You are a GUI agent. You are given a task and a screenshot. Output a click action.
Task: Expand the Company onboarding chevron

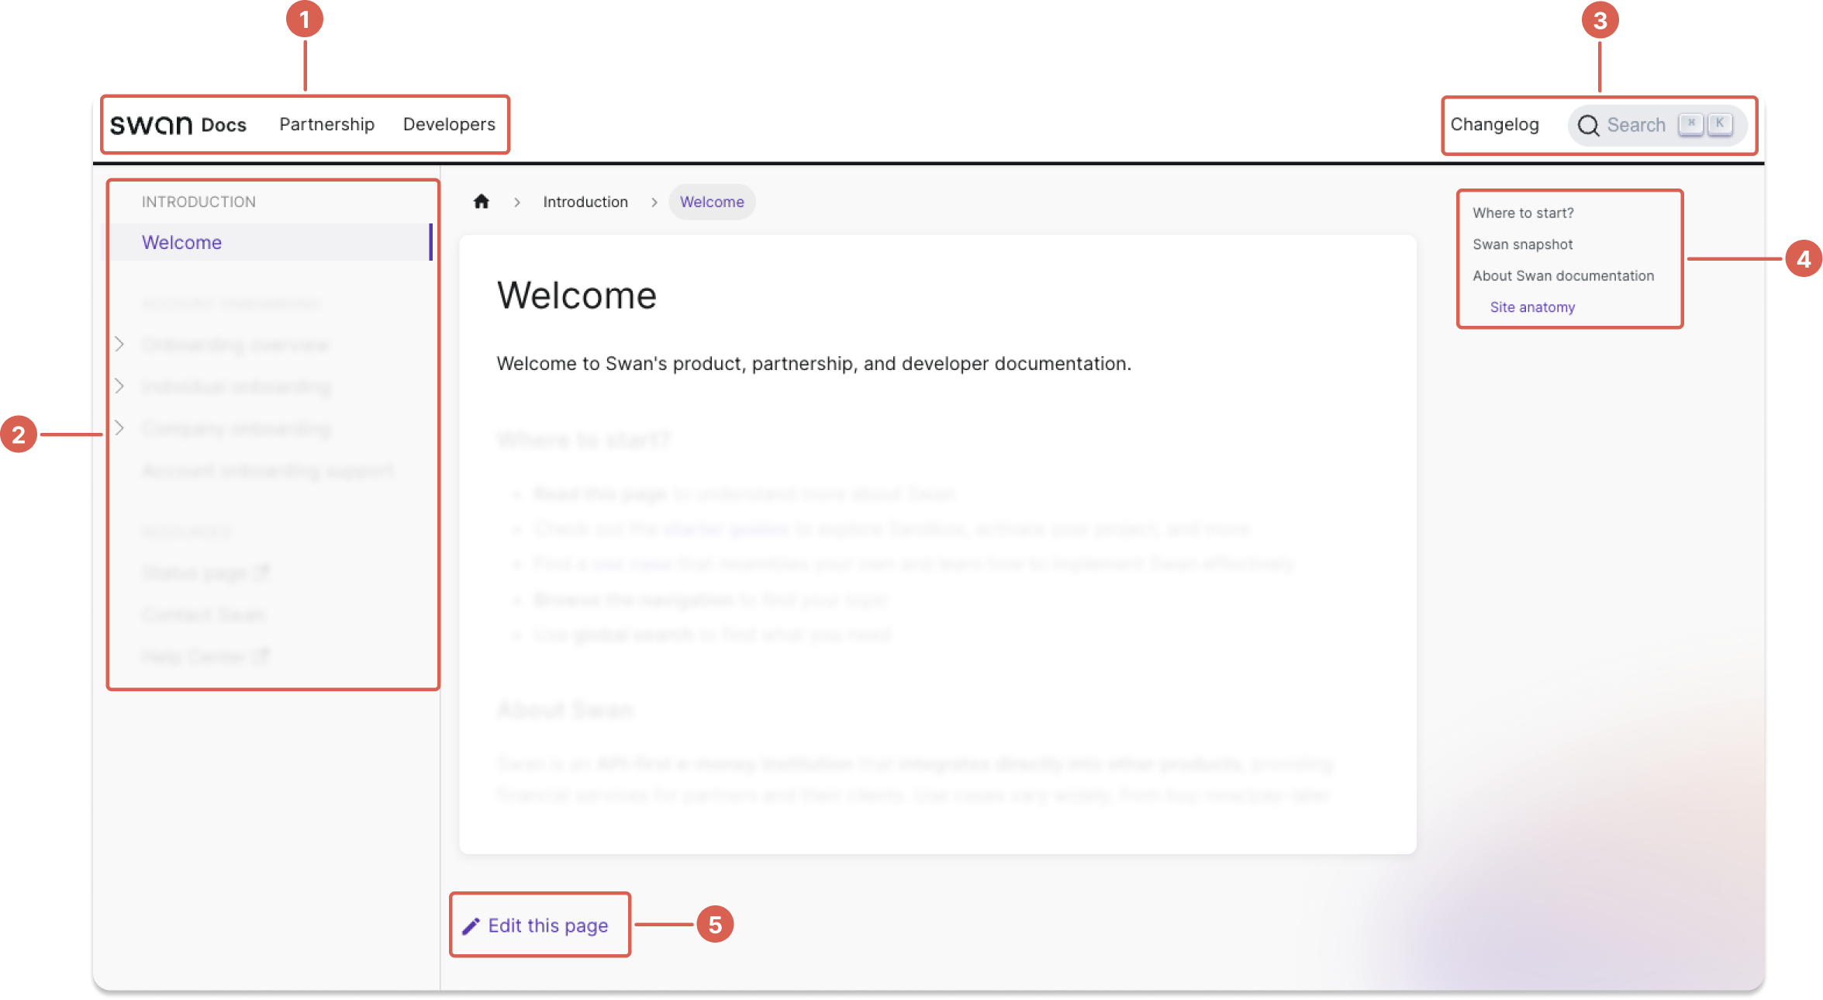click(x=119, y=427)
